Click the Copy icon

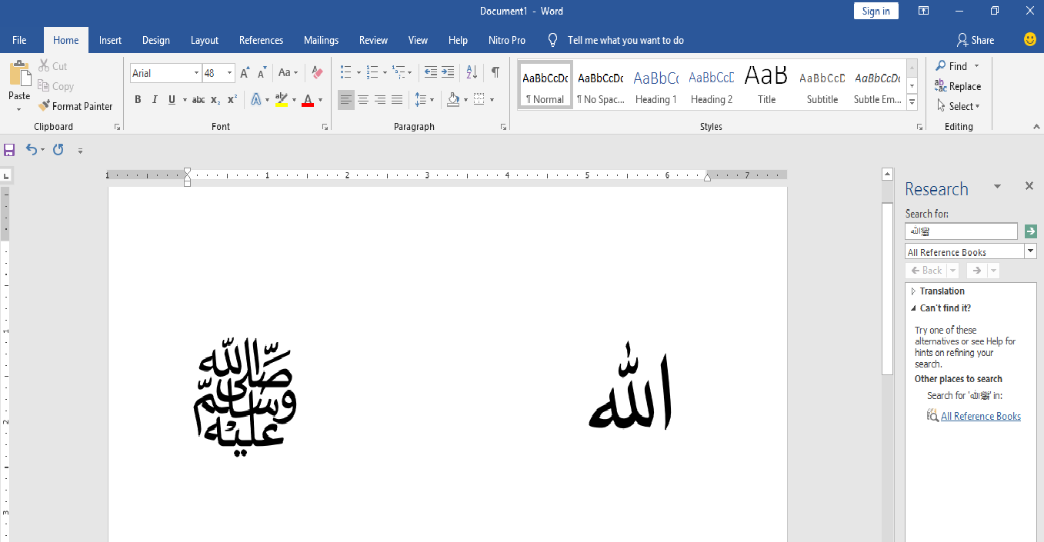click(44, 86)
